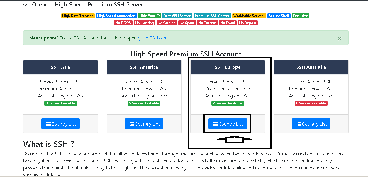This screenshot has width=368, height=177.
Task: Click Service Server - SSH in America card
Action: tap(144, 82)
